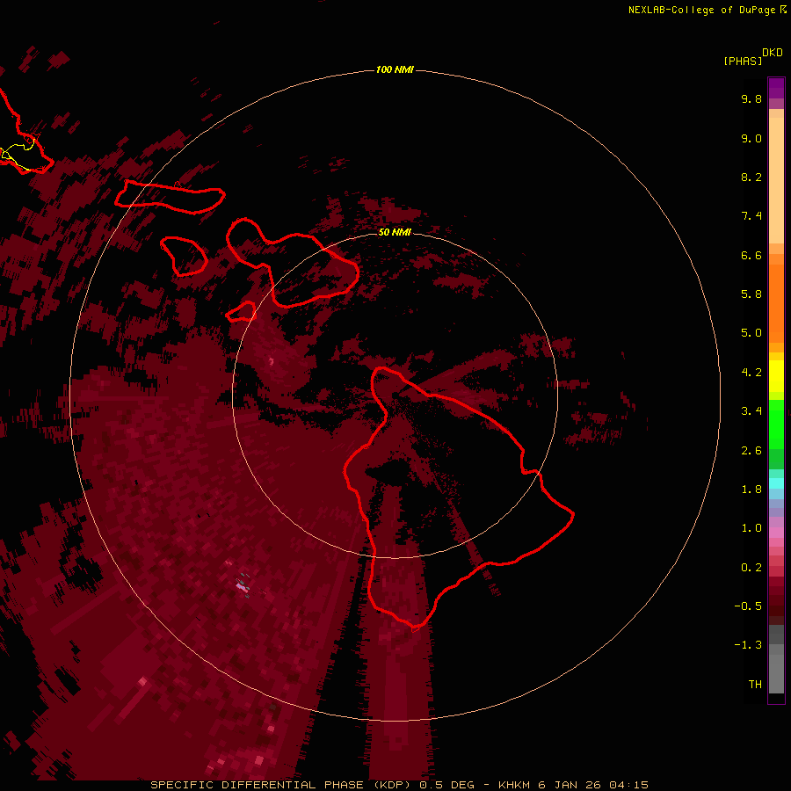
Task: Click the 4.2 value on the color scale
Action: [751, 373]
